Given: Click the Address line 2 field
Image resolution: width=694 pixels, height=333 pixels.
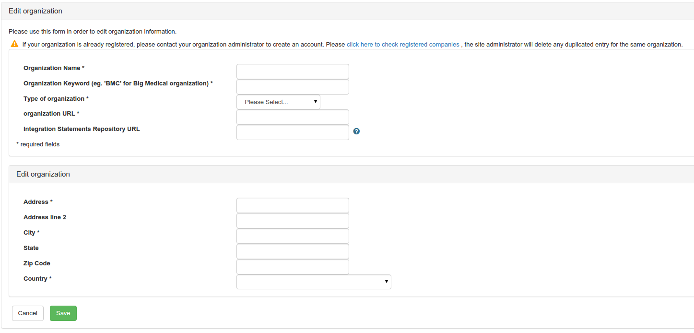Looking at the screenshot, I should 293,221.
